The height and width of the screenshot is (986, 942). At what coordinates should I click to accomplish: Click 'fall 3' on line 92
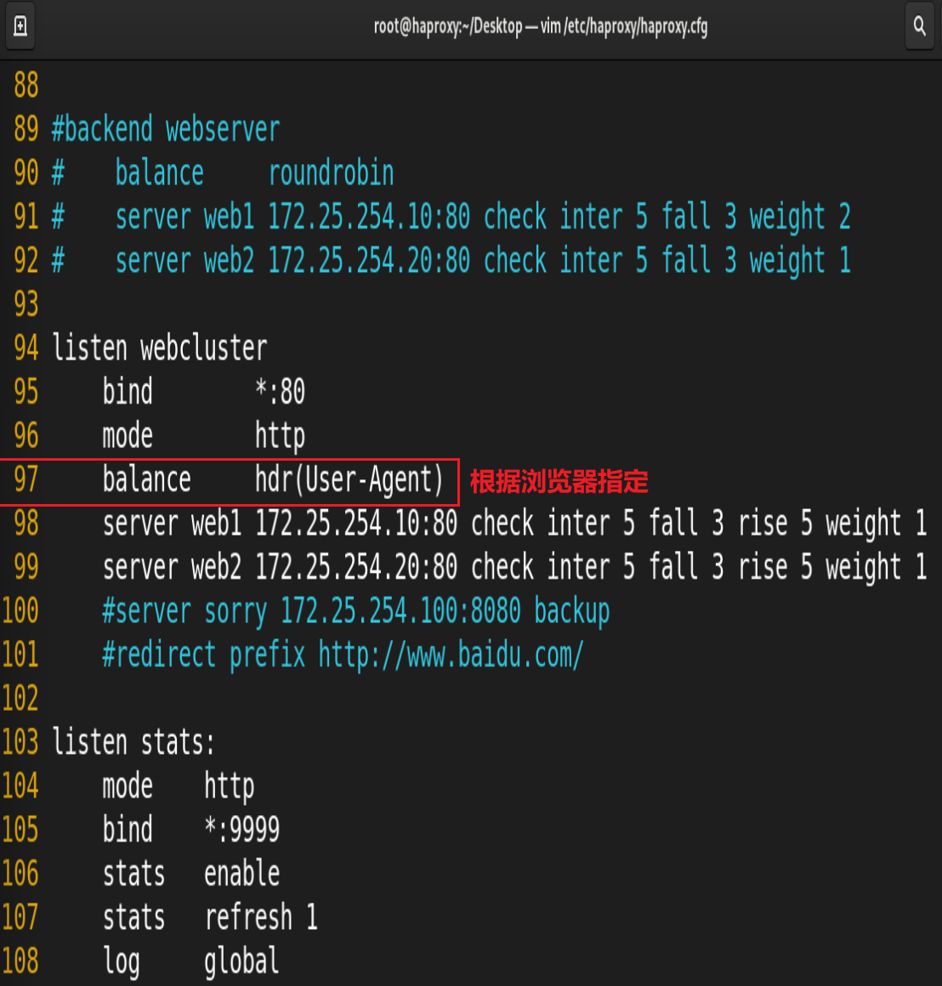click(x=699, y=261)
